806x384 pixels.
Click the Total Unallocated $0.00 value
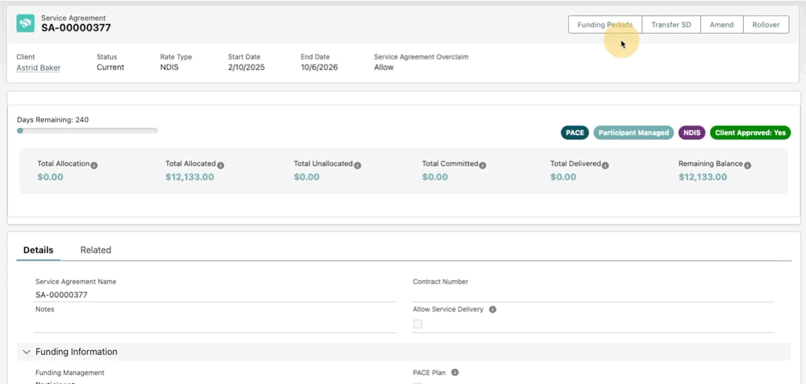pyautogui.click(x=306, y=177)
